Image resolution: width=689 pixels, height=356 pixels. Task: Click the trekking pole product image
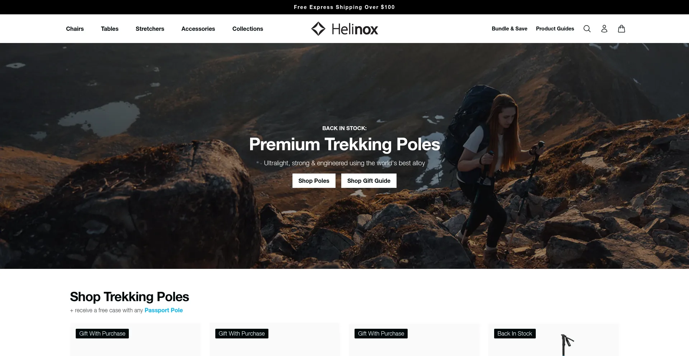pos(567,345)
